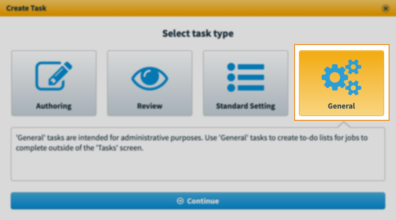Choose the Review task type tile
Screen dimensions: 396x220
[x=150, y=83]
